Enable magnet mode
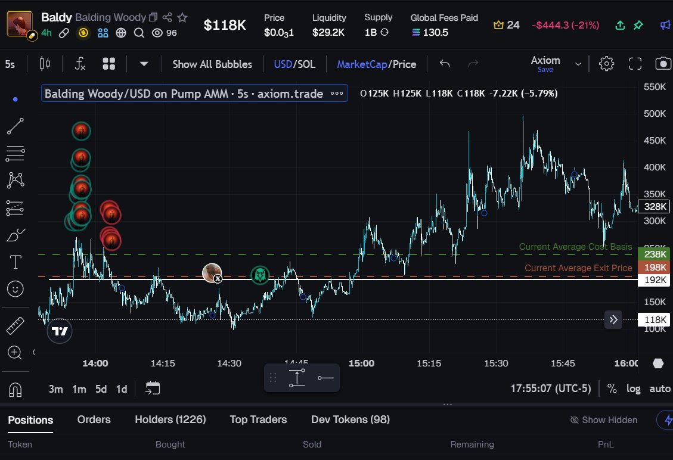The image size is (673, 460). pyautogui.click(x=15, y=389)
